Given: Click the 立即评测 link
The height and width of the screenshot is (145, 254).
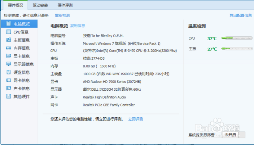Looking at the screenshot, I should click(x=136, y=119).
